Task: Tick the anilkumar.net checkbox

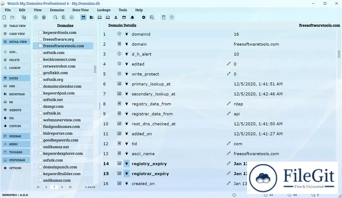Action: pos(40,147)
